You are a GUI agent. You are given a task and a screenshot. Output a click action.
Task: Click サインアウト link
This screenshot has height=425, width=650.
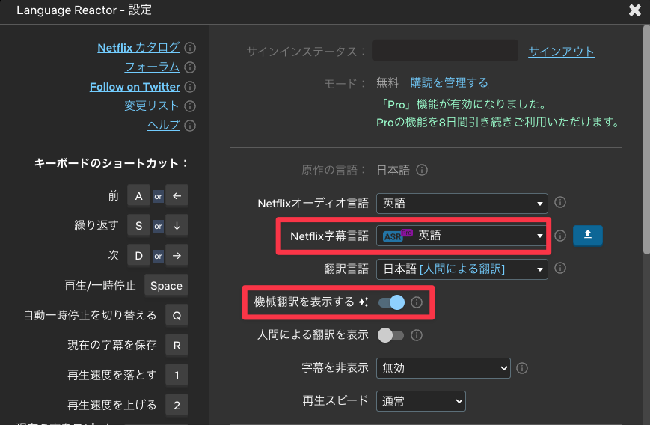click(561, 52)
